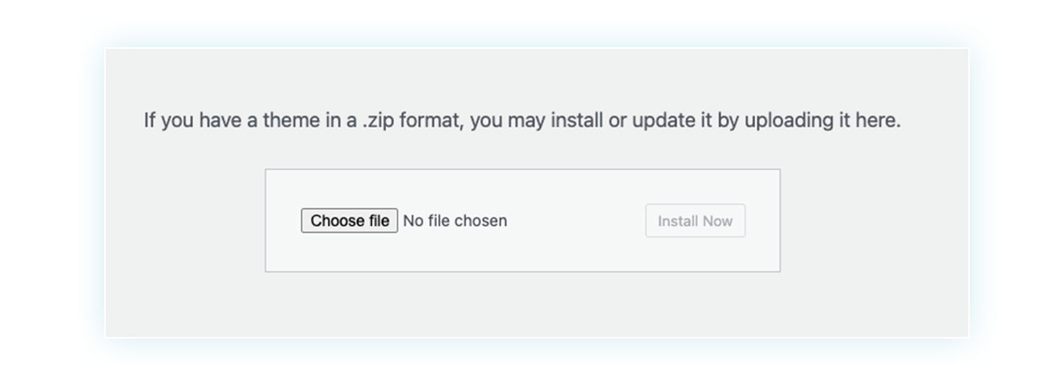The height and width of the screenshot is (389, 1042).
Task: Click the gray panel right of the upload box
Action: point(874,221)
